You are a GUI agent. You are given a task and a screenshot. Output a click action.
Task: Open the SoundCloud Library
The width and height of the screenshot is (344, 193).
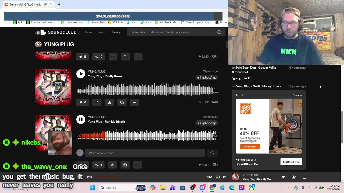pyautogui.click(x=115, y=32)
